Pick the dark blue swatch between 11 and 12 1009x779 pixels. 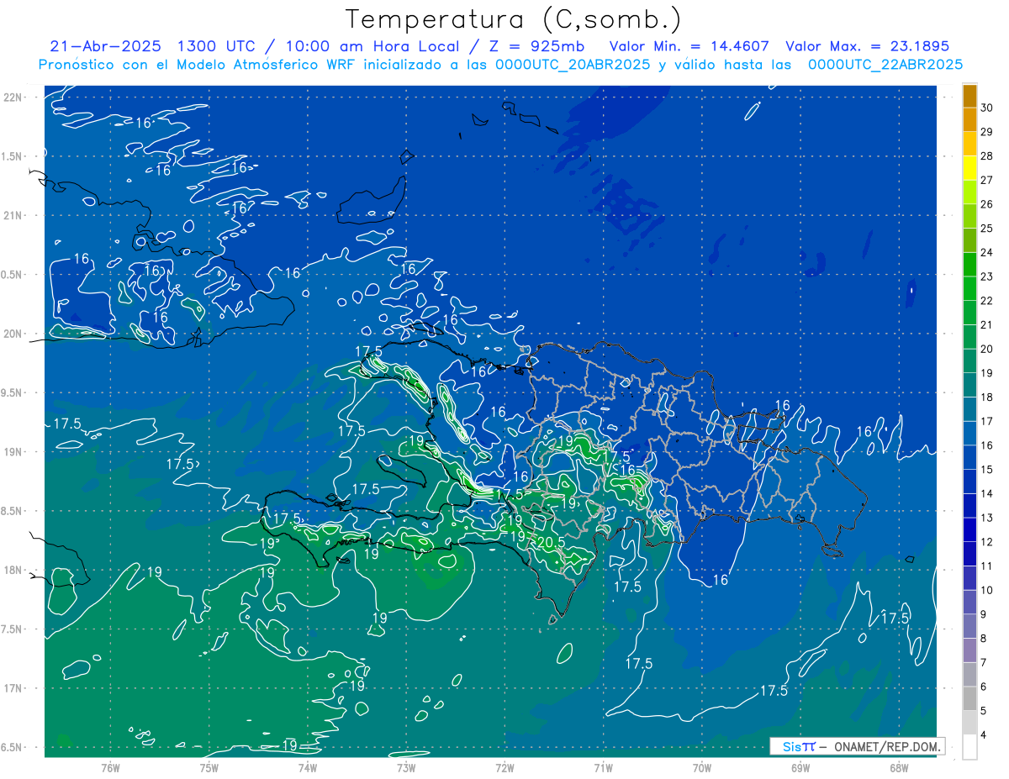point(969,555)
